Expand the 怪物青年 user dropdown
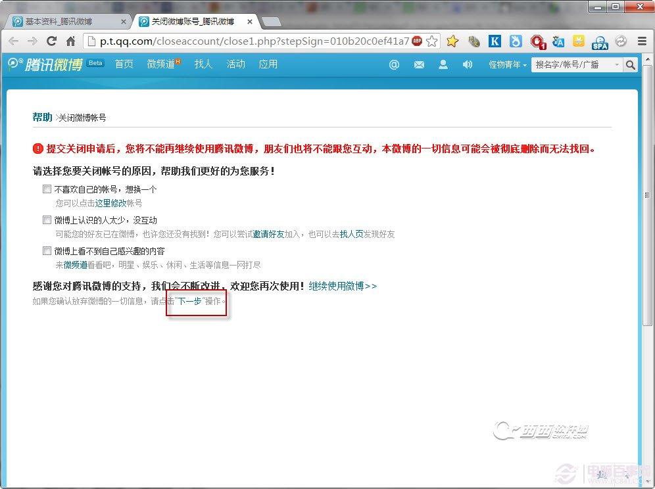Viewport: 655px width, 489px height. point(508,64)
